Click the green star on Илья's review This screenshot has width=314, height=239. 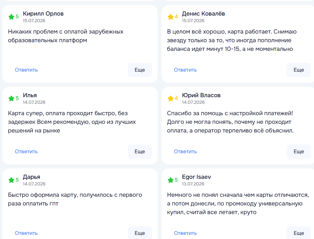[x=11, y=99]
